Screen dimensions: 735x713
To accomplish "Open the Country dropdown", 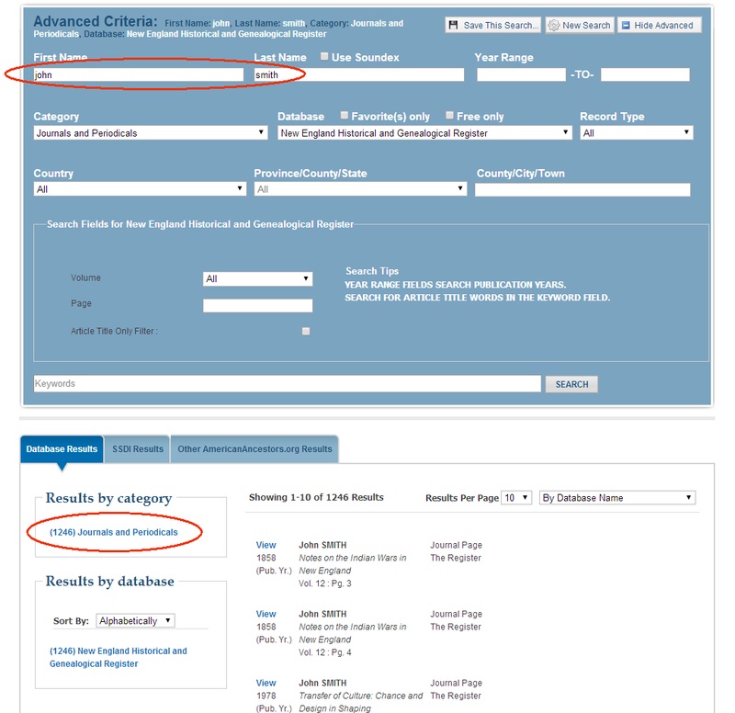I will coord(140,189).
